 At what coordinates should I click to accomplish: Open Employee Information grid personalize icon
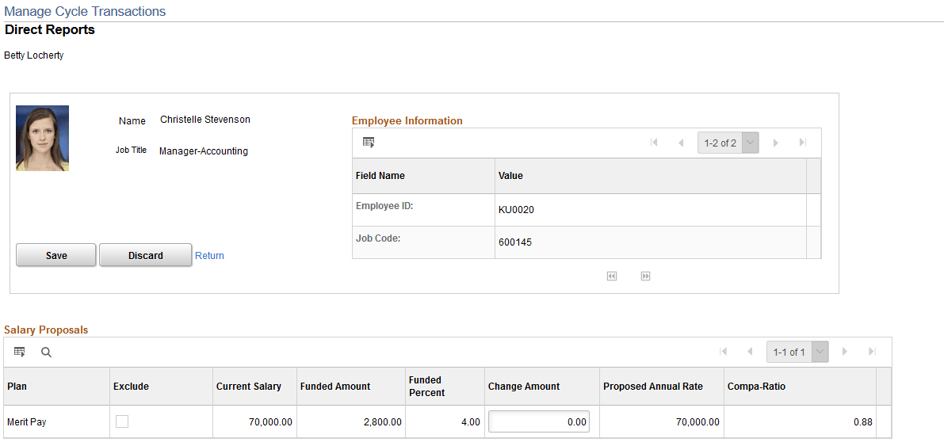[369, 143]
